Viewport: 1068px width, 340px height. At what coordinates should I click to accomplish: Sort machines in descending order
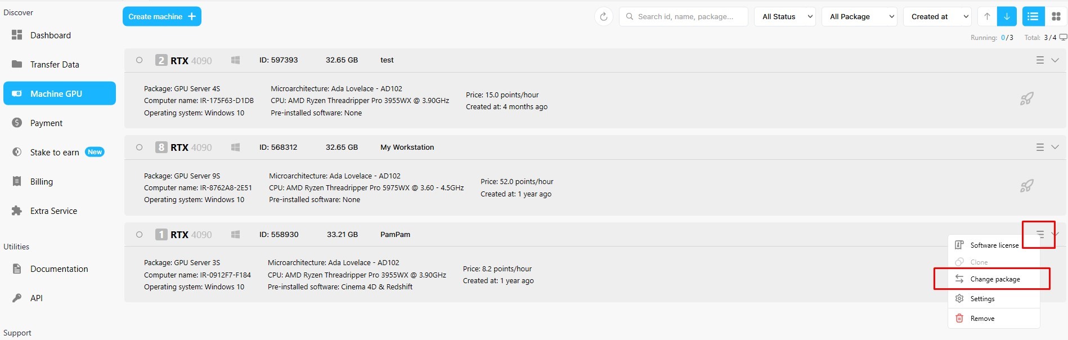point(1007,17)
